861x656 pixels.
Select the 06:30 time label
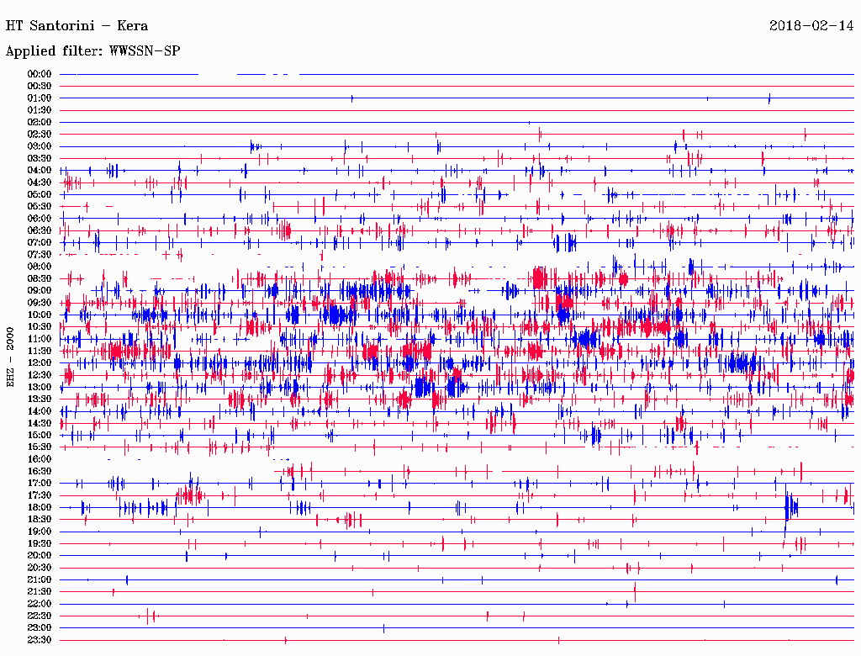coord(40,230)
